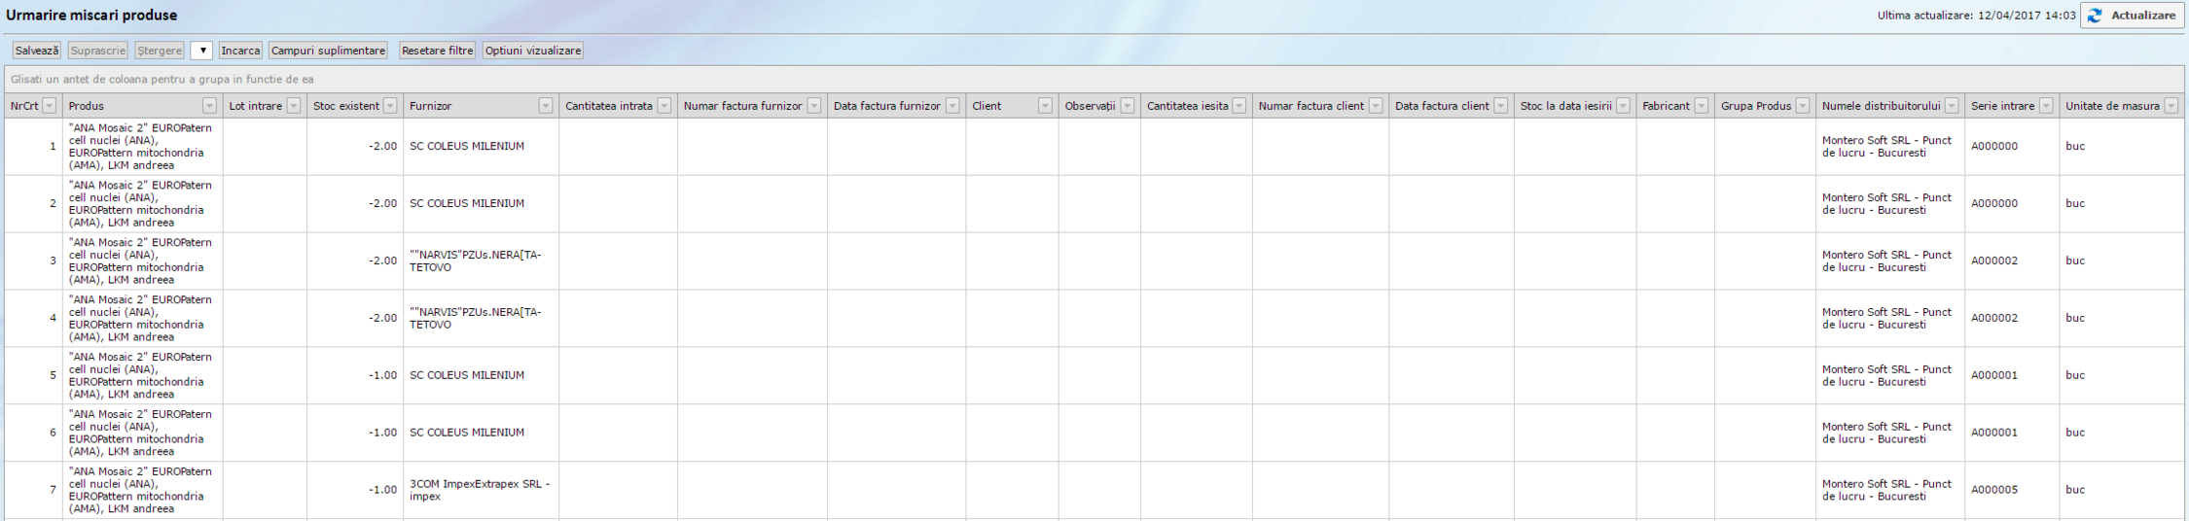Image resolution: width=2189 pixels, height=521 pixels.
Task: Open the Stoc existent filter icon
Action: click(x=390, y=106)
